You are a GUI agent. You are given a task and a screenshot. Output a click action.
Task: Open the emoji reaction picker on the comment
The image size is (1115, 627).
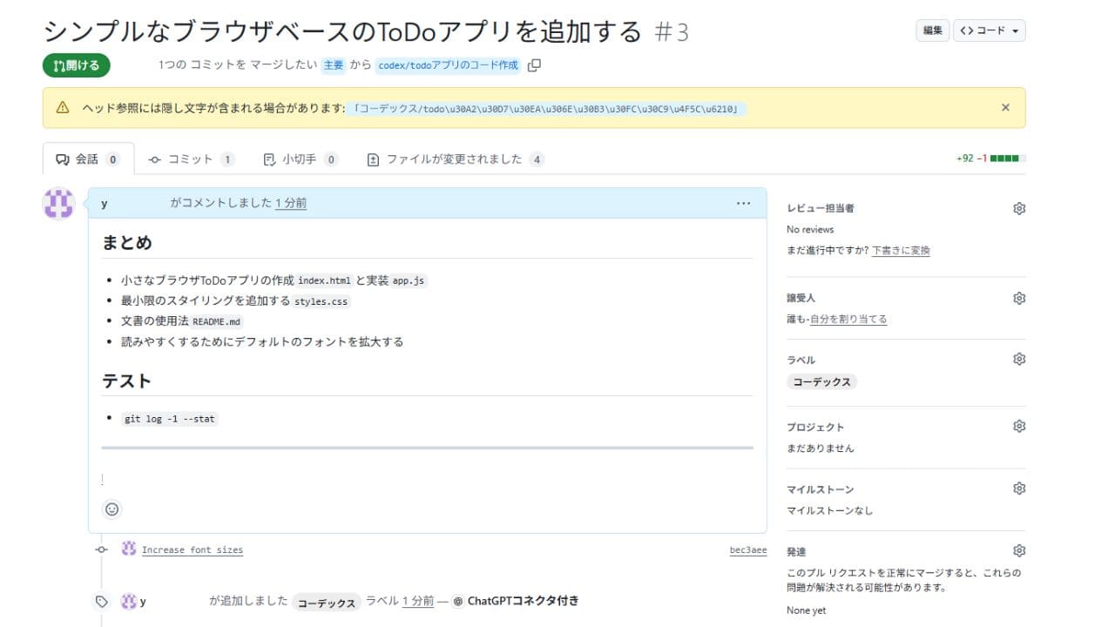(x=111, y=509)
